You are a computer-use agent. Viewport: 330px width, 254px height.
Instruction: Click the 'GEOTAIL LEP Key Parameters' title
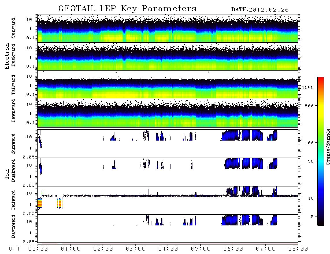(127, 9)
